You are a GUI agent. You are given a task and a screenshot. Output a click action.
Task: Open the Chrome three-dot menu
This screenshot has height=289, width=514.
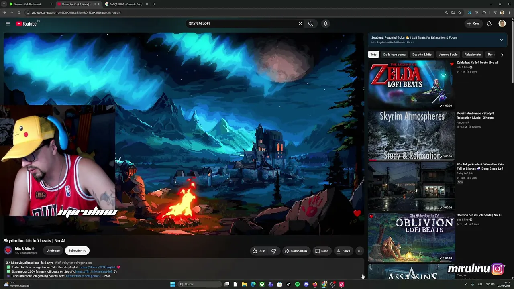coord(509,12)
